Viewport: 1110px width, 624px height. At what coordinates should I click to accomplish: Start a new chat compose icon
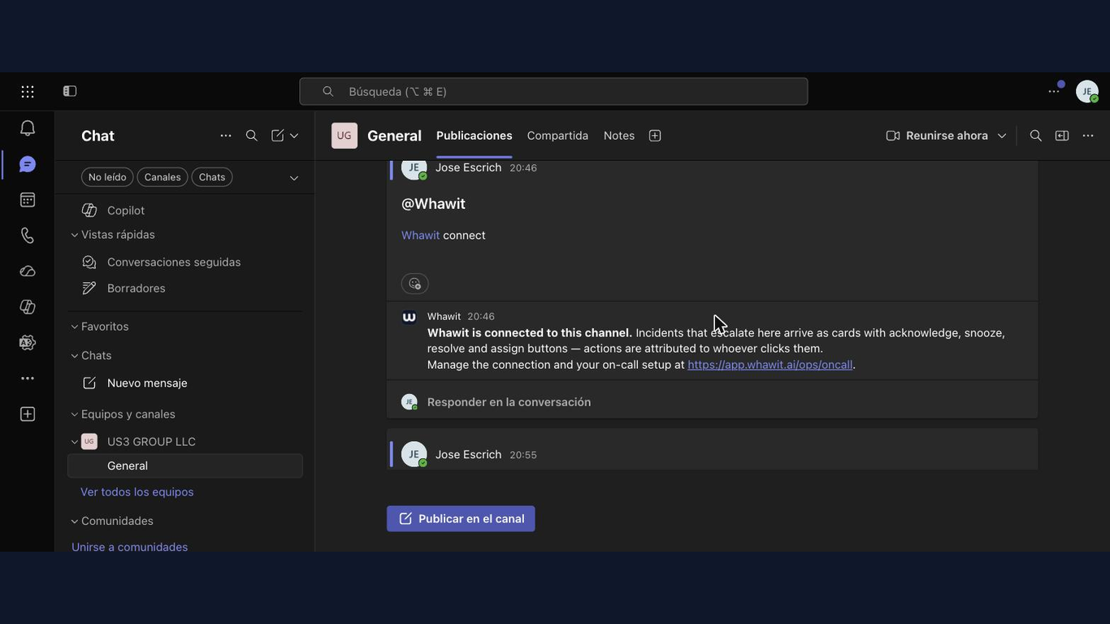(x=278, y=136)
